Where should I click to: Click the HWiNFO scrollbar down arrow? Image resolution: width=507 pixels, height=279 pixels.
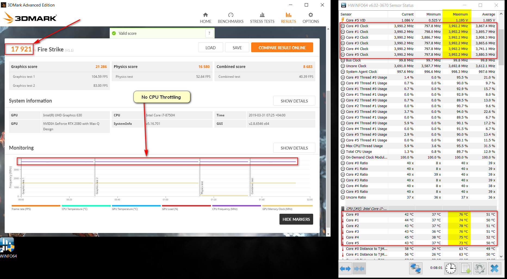click(x=501, y=256)
